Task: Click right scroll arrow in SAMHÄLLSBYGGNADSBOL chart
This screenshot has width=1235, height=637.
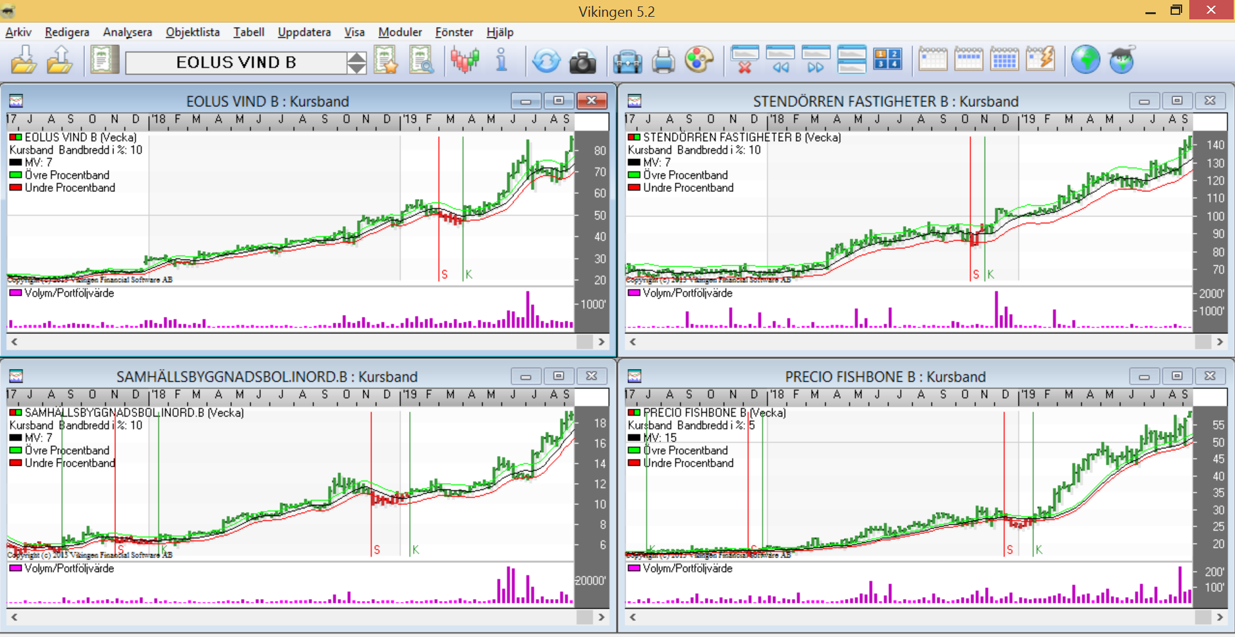Action: tap(601, 617)
